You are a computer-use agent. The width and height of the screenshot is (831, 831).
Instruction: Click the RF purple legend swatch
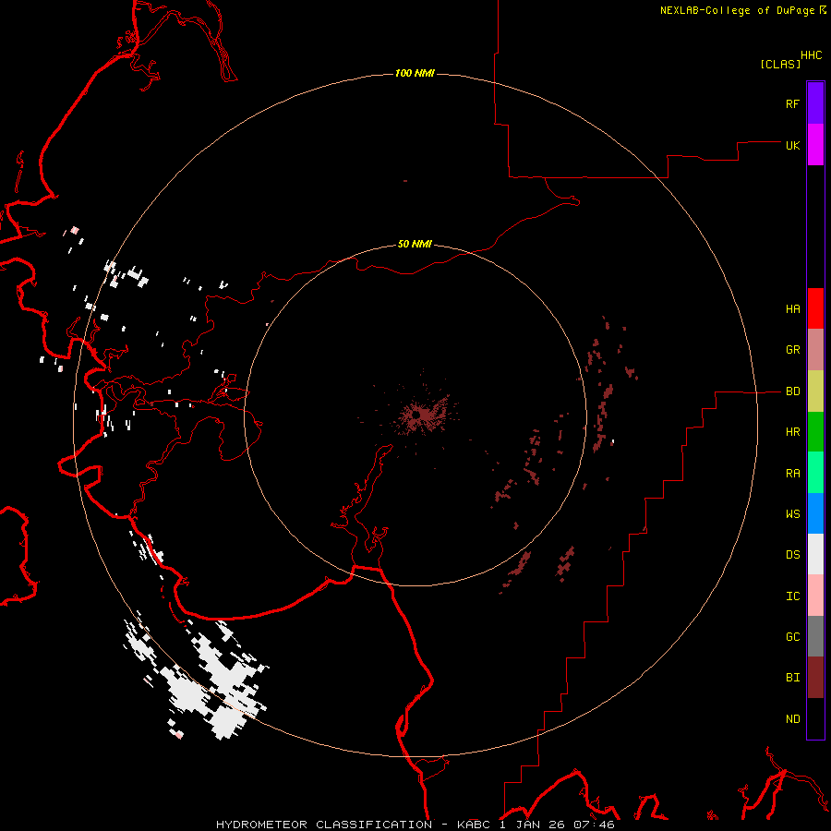point(815,103)
